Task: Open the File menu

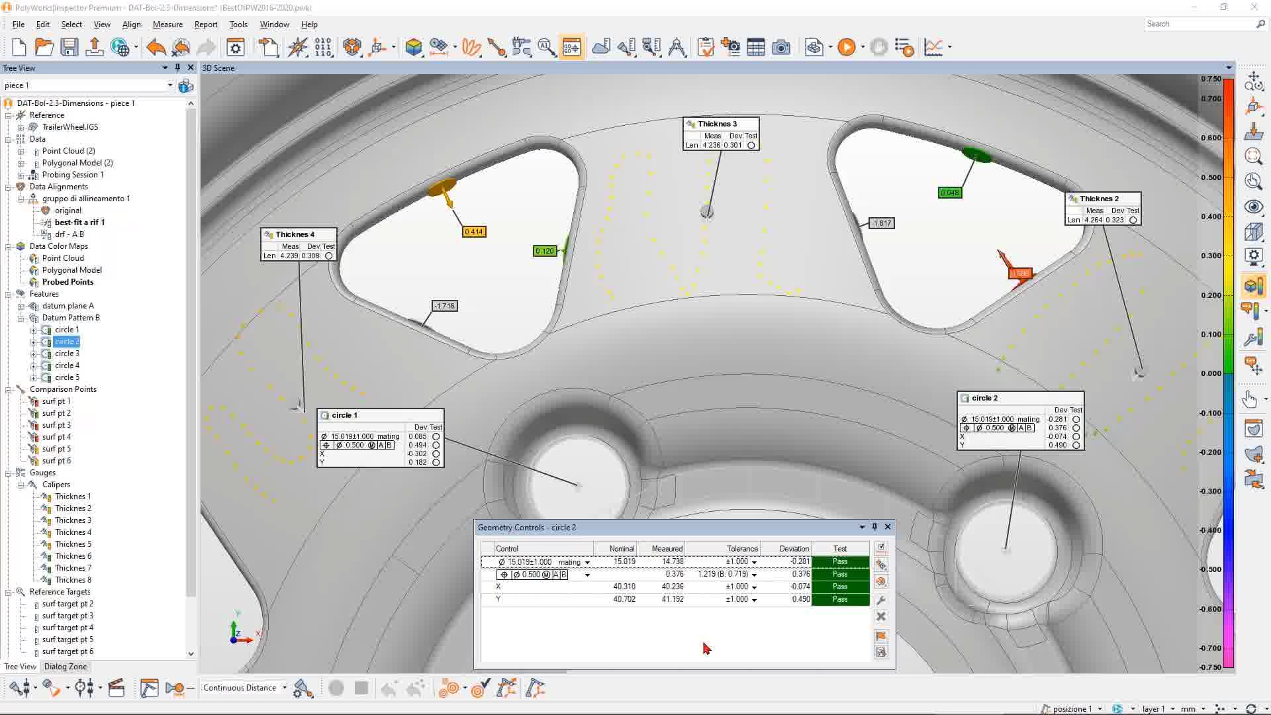Action: click(x=19, y=24)
